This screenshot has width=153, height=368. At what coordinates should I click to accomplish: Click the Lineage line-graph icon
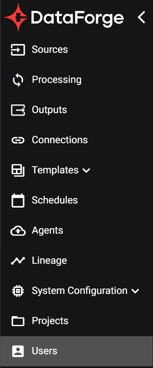18,261
